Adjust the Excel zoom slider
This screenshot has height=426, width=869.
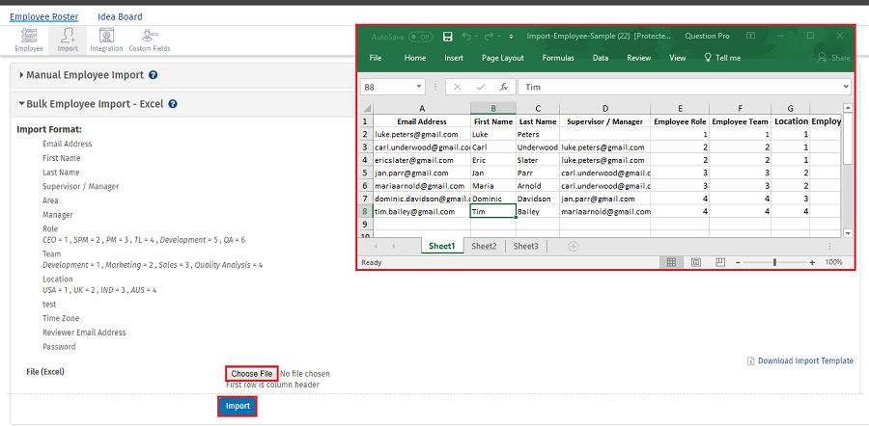point(773,262)
